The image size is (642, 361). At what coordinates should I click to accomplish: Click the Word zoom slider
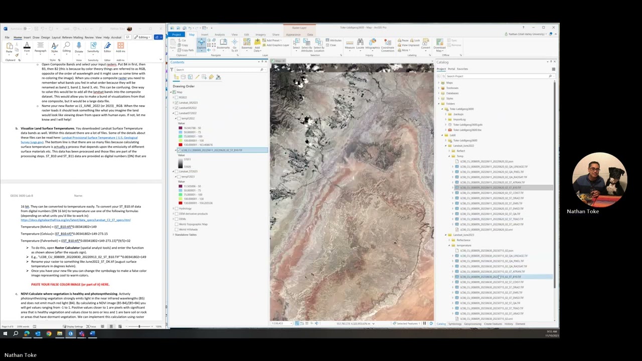click(x=140, y=327)
